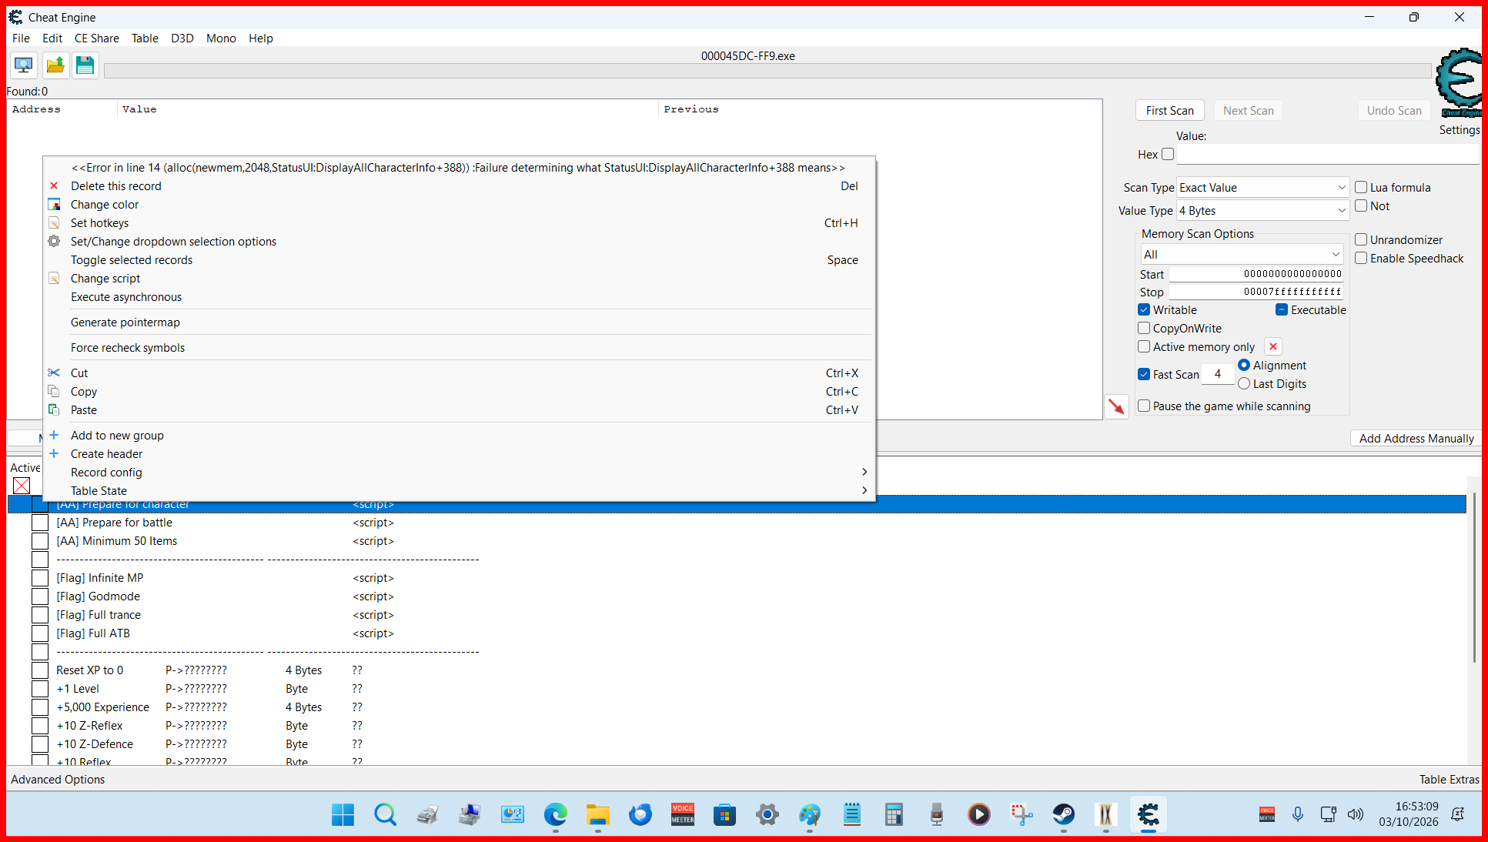
Task: Click the red X beside Active memory only
Action: click(1273, 347)
